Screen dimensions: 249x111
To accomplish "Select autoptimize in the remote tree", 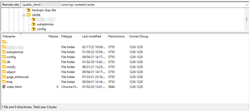I will 45,24.
